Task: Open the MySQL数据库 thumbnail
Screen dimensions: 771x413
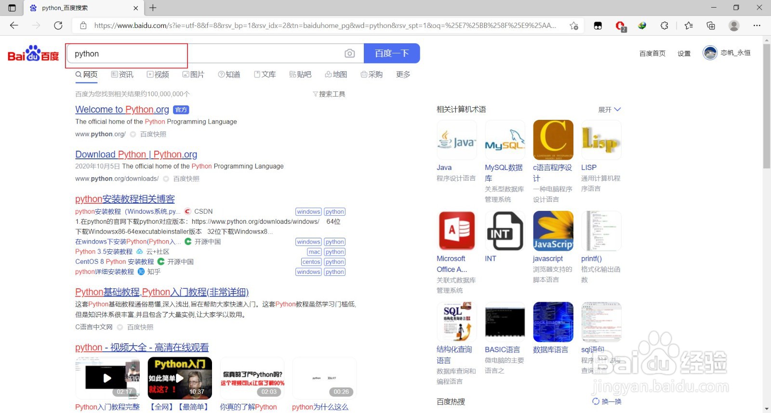Action: [x=505, y=140]
